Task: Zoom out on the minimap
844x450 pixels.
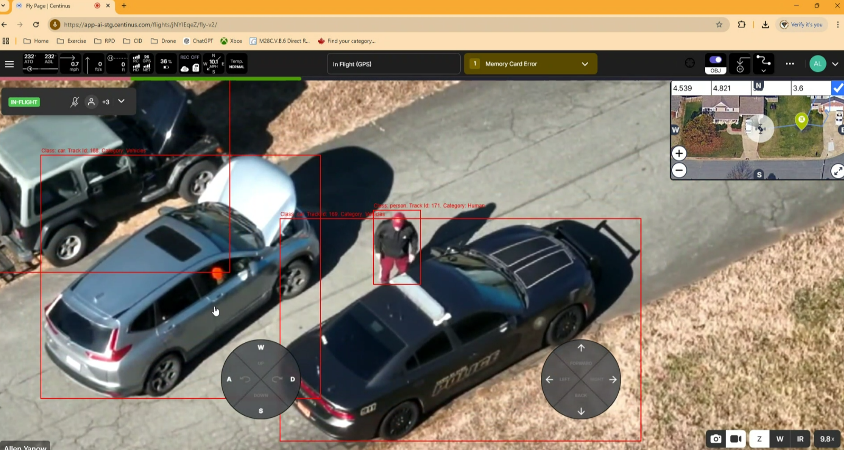Action: 679,171
